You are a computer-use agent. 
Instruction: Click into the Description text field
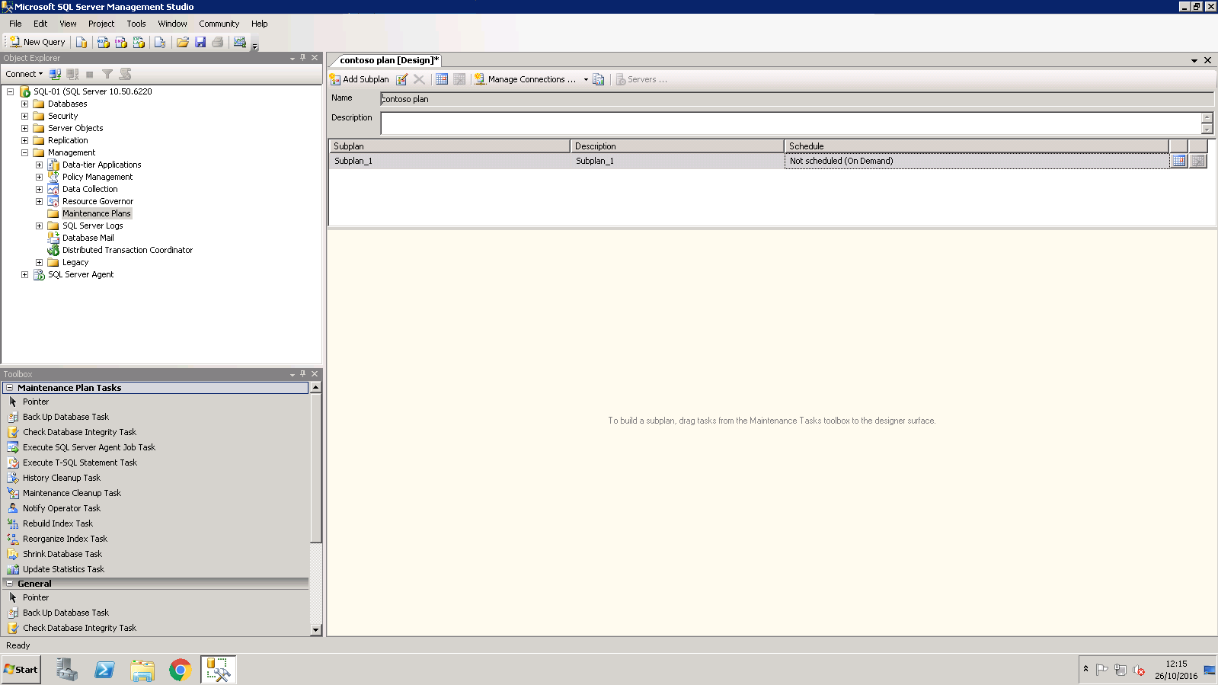tap(790, 123)
